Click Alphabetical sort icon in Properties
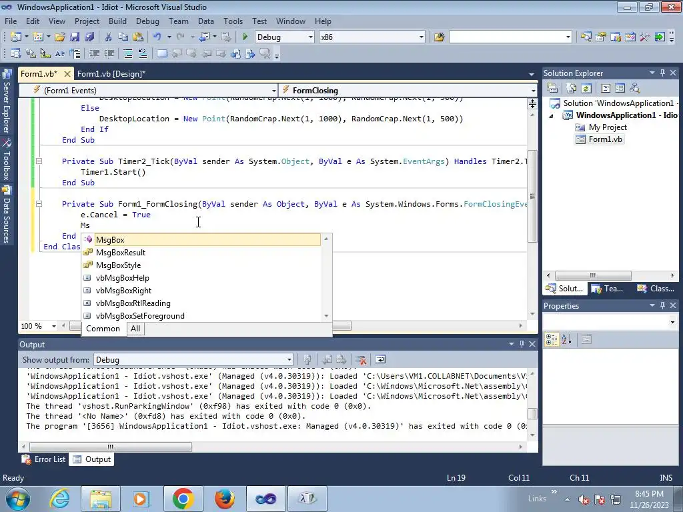The width and height of the screenshot is (683, 512). pyautogui.click(x=567, y=339)
